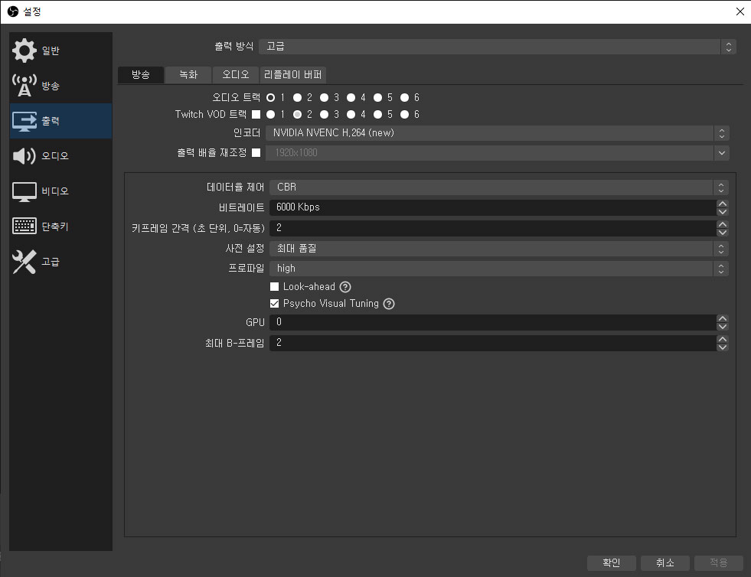
Task: Open the 프로파일 high dropdown
Action: coord(499,269)
